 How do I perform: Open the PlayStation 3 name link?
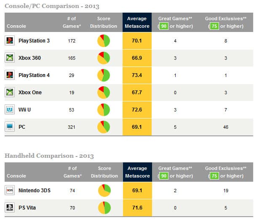click(x=34, y=41)
